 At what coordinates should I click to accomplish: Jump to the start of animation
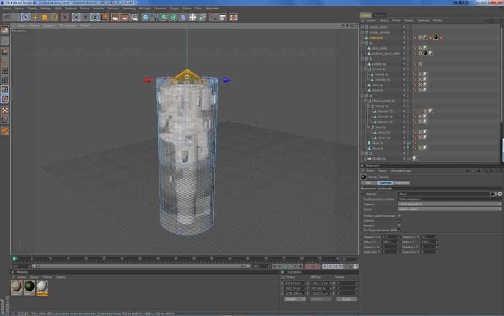click(x=274, y=266)
